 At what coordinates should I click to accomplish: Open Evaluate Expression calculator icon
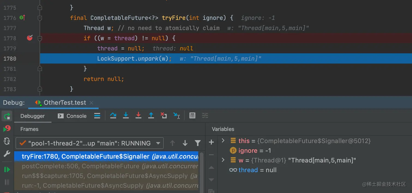(192, 116)
